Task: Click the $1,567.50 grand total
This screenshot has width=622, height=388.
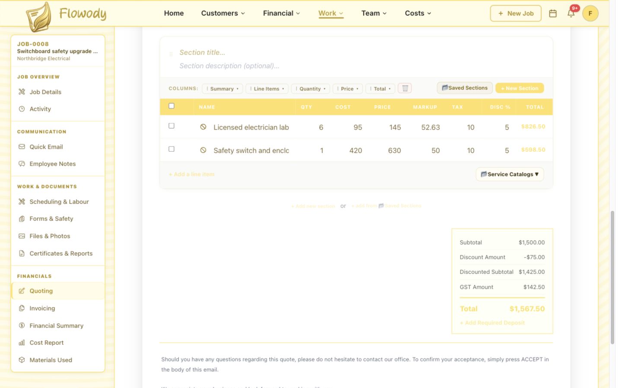Action: [527, 309]
